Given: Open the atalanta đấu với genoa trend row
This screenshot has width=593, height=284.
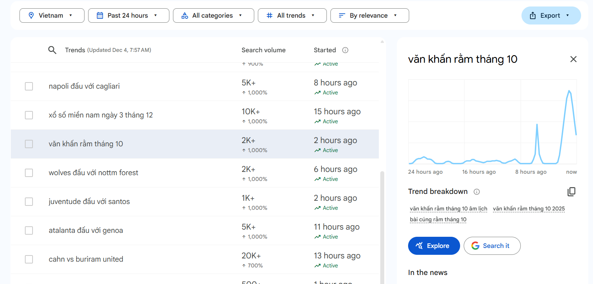Looking at the screenshot, I should 86,231.
